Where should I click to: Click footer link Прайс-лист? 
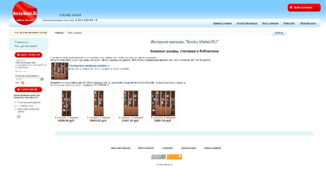click(167, 147)
